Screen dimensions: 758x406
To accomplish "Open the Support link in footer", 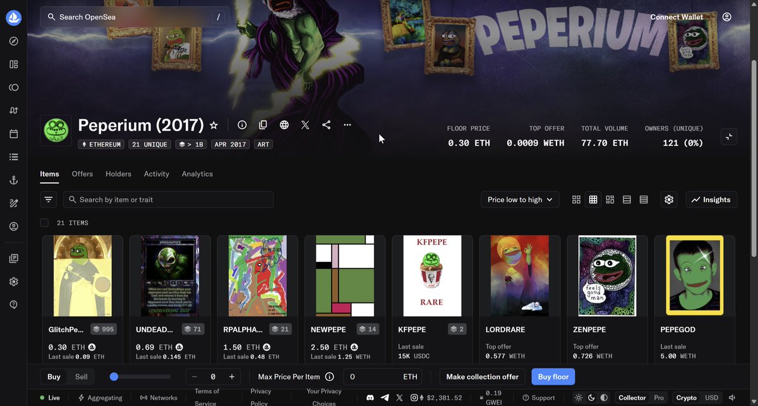I will [538, 398].
